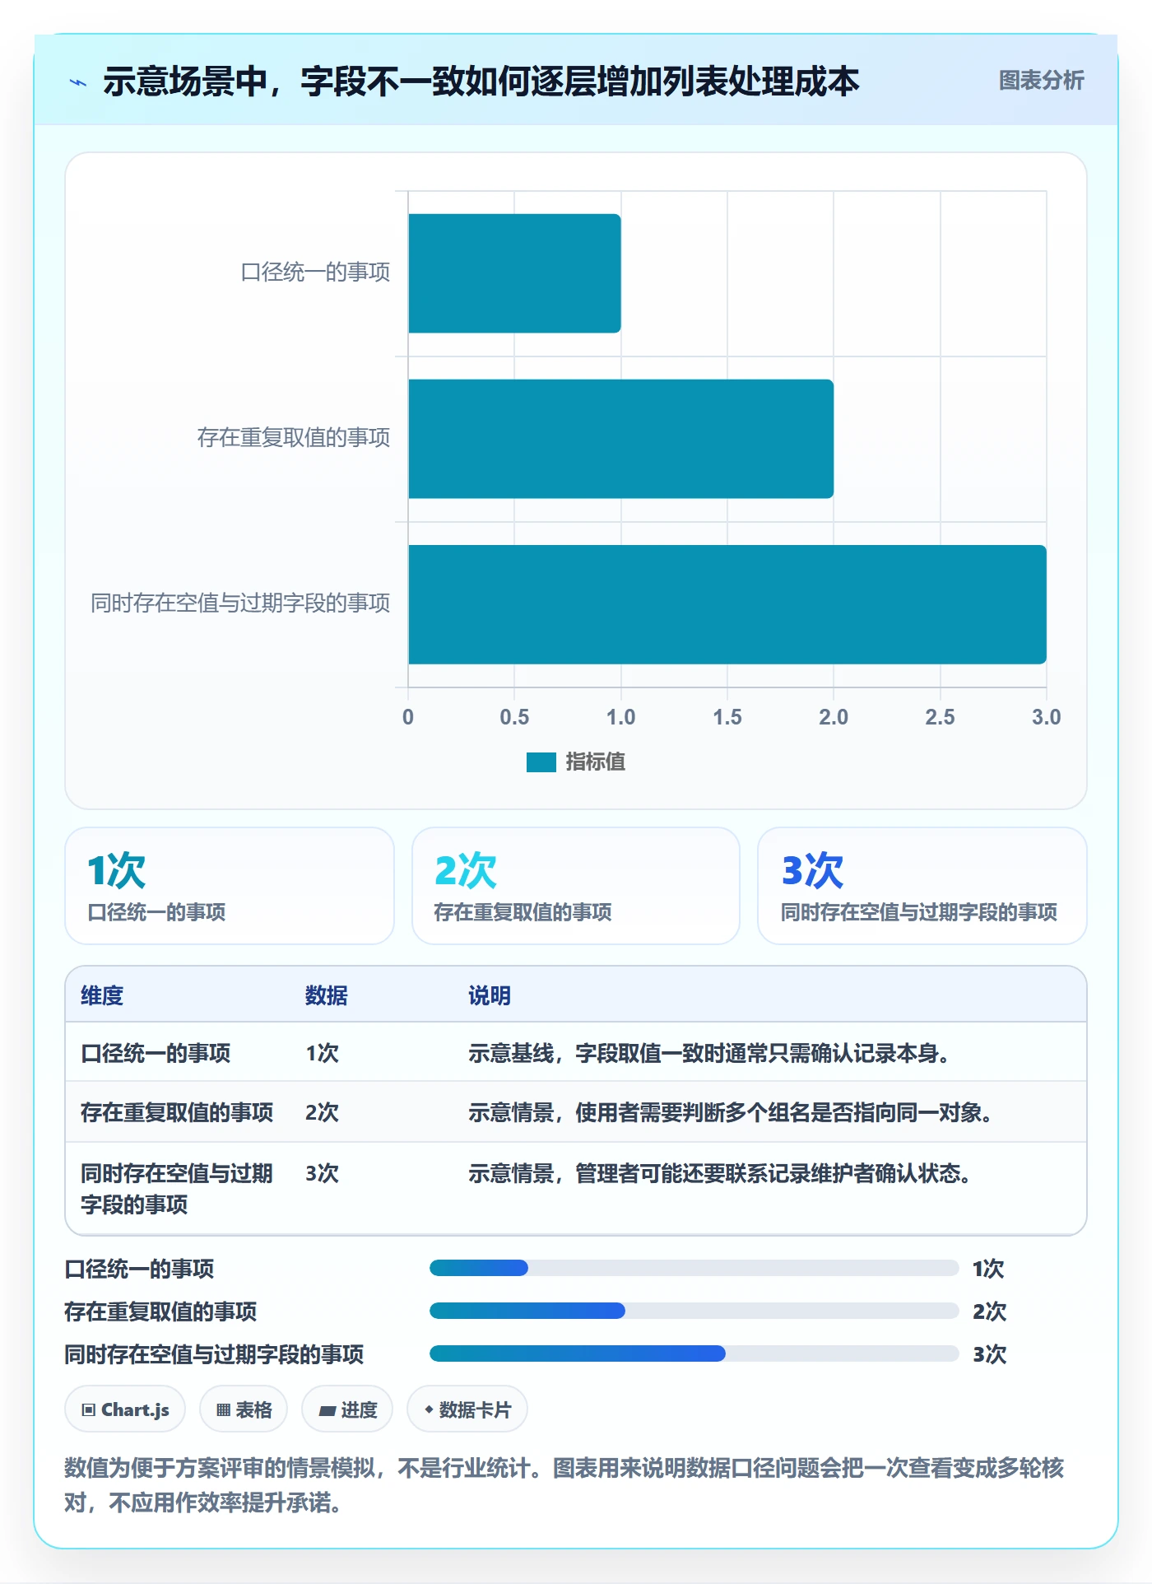The height and width of the screenshot is (1584, 1152).
Task: Click the 3次 value ending the last progress row
Action: pyautogui.click(x=989, y=1354)
